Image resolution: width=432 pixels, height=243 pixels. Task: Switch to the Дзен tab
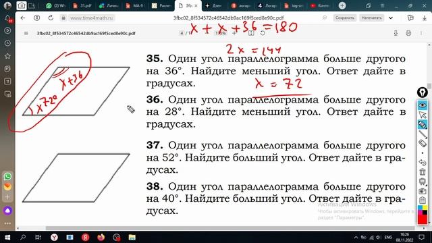coord(215,5)
